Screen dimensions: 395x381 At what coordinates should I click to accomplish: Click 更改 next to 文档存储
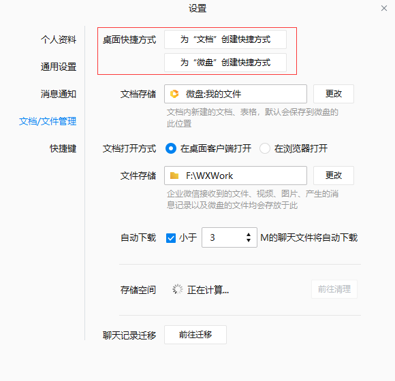coord(334,94)
